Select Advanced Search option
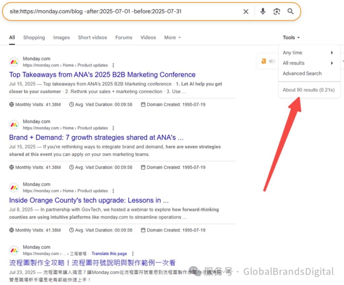 tap(302, 74)
